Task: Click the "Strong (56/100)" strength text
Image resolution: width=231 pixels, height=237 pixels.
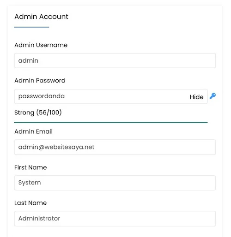Action: 38,113
